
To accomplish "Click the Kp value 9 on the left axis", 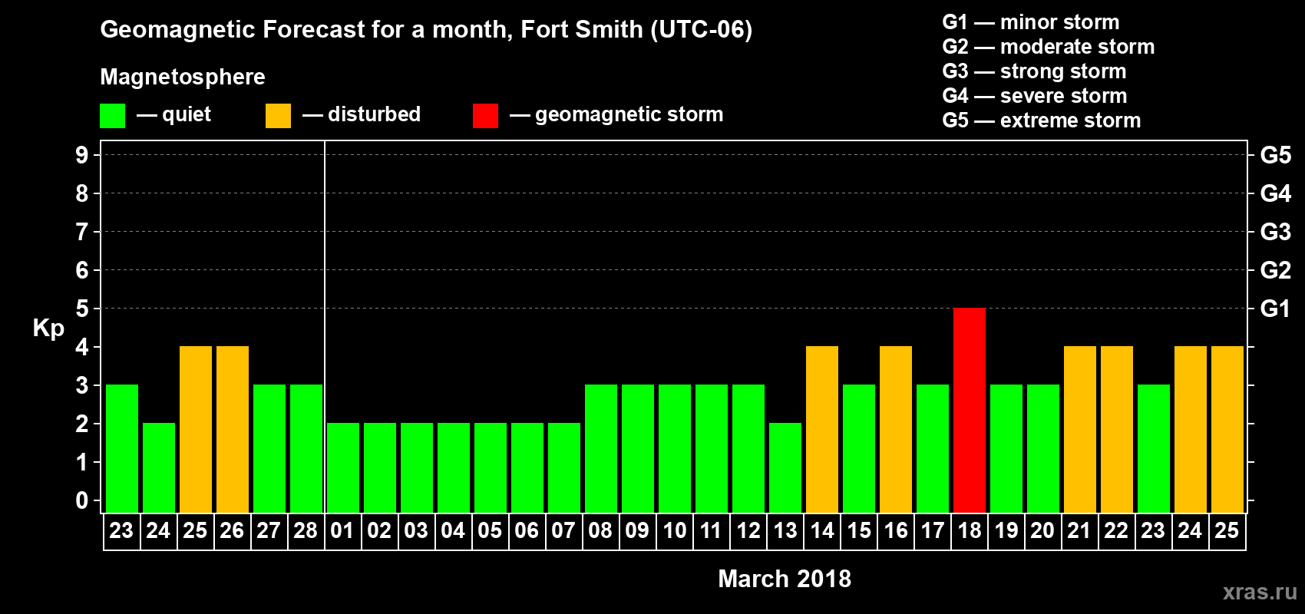I will tap(82, 155).
